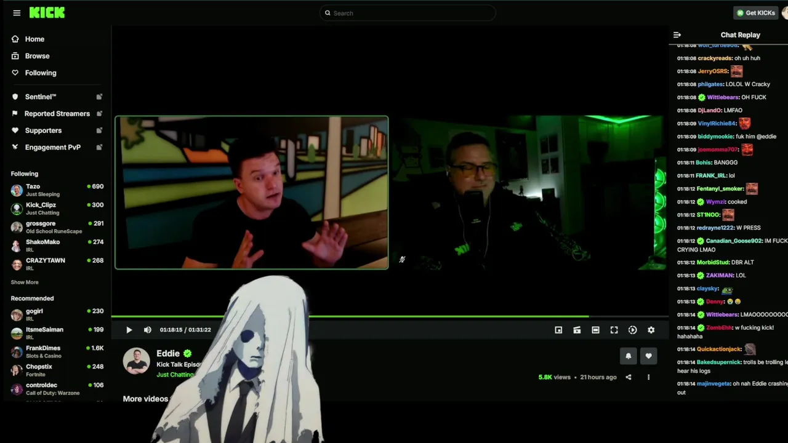Screen dimensions: 788x443
Task: Click username Canadian_Goose902 in chat
Action: pos(734,241)
